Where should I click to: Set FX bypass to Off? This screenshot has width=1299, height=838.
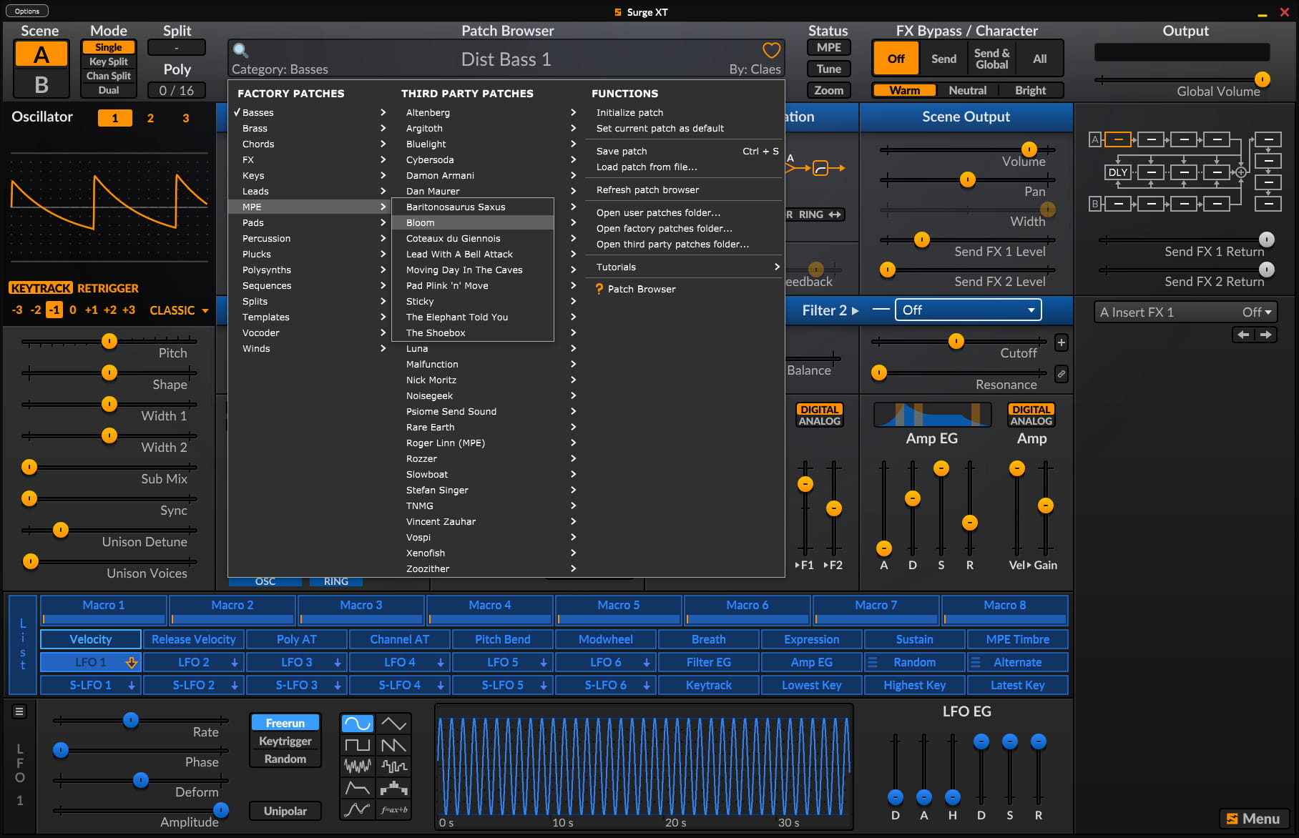pos(896,59)
